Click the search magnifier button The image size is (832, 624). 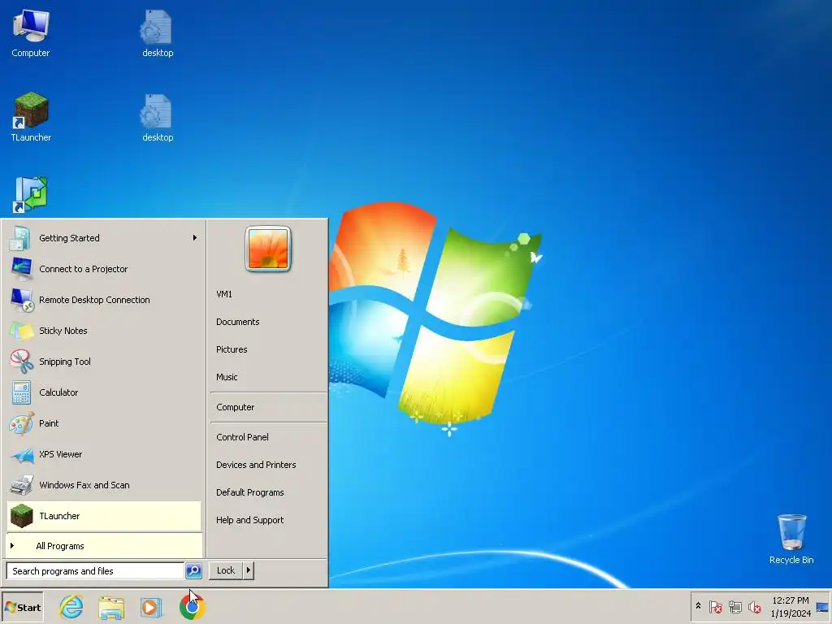[193, 571]
